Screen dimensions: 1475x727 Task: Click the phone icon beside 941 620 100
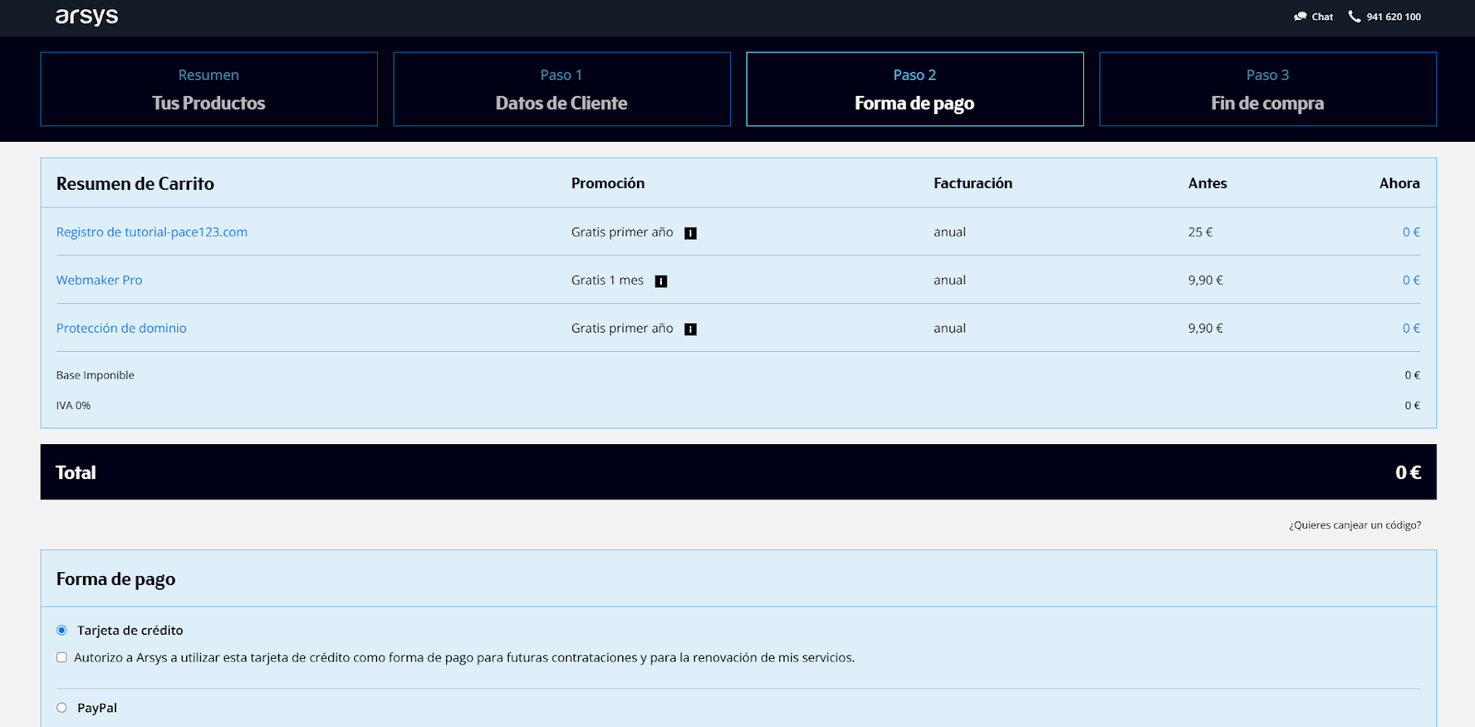point(1354,17)
